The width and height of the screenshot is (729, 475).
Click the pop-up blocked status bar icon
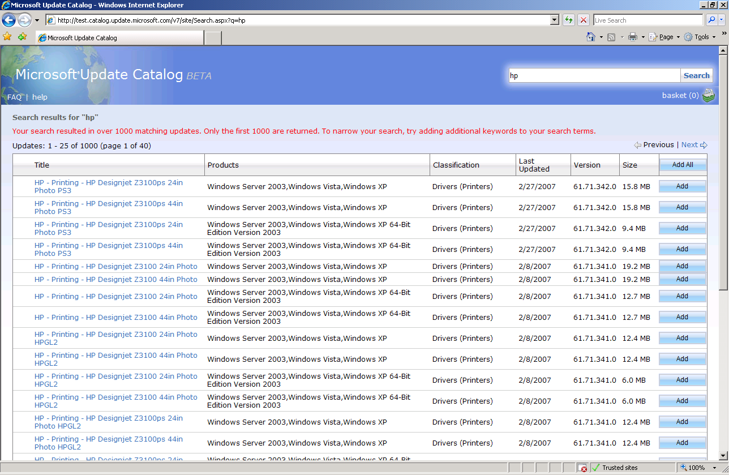(582, 468)
